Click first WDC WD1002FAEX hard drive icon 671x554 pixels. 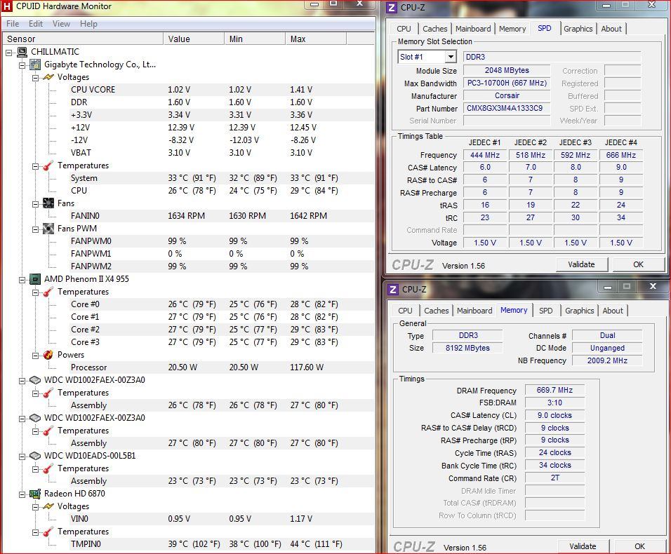click(35, 380)
